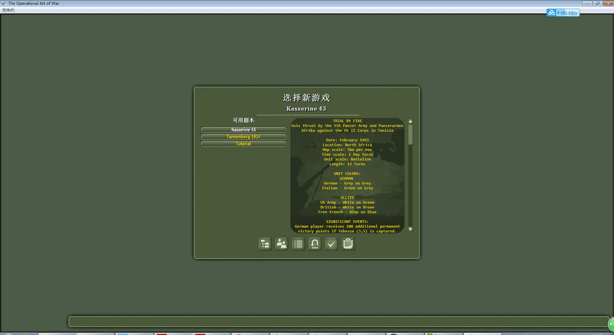Confirm selection with the checkmark icon
This screenshot has width=614, height=335.
tap(331, 244)
